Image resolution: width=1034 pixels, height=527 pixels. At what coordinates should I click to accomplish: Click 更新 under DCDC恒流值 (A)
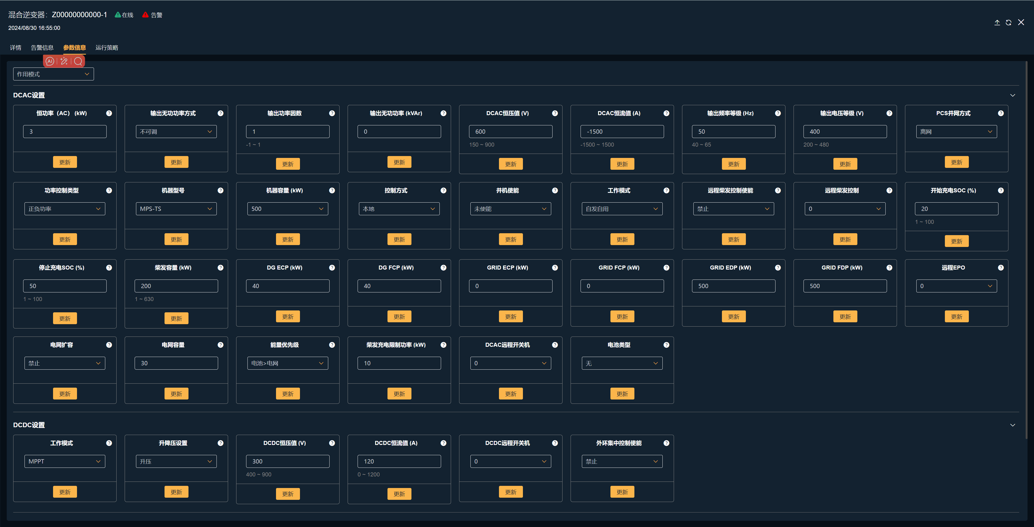(399, 494)
